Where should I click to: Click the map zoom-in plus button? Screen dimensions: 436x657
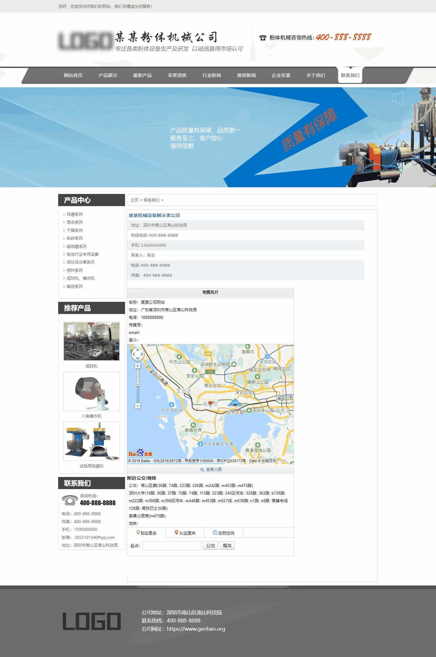[138, 366]
